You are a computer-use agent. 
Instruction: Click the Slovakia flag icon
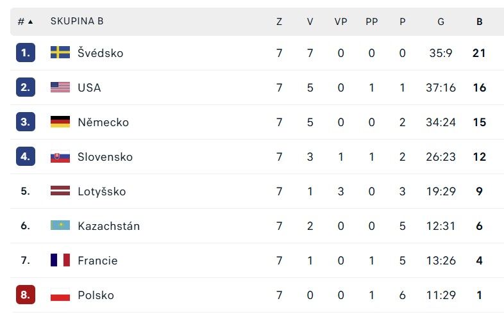pos(60,156)
